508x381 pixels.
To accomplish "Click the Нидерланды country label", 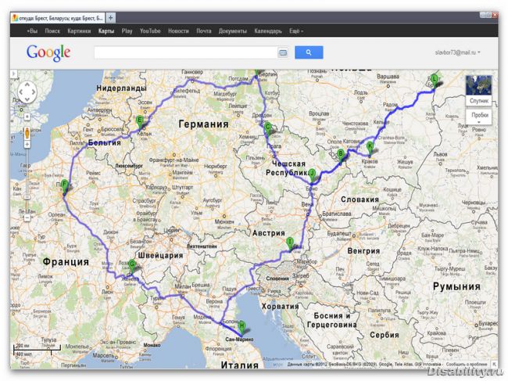I will pos(121,88).
